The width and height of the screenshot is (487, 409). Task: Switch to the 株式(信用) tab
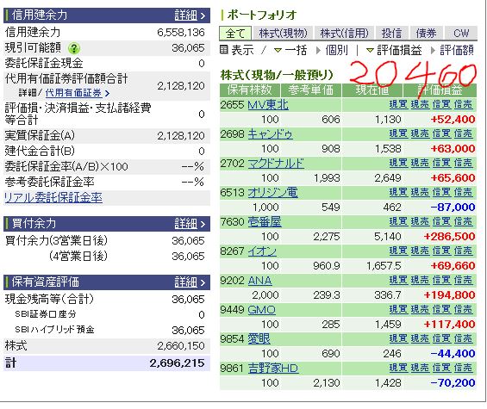coord(344,34)
